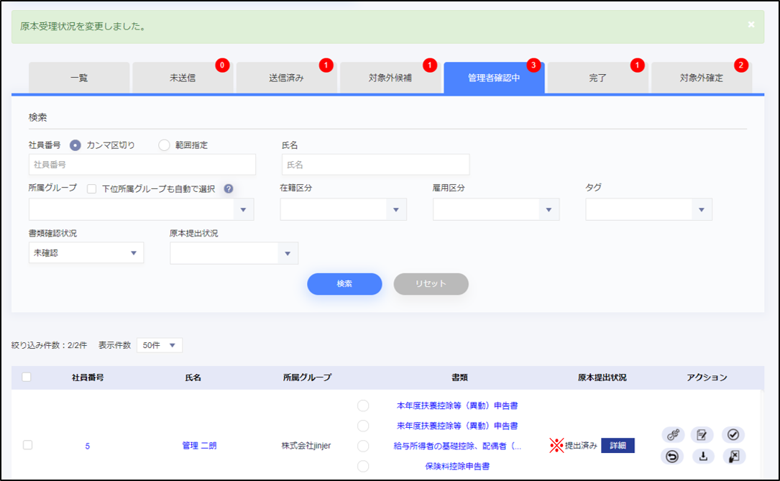Screen dimensions: 780x481
Task: Click the 所属グループ column header
Action: (307, 377)
